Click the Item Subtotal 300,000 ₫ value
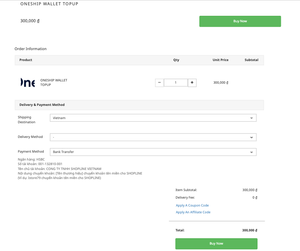The image size is (300, 251). (x=250, y=190)
